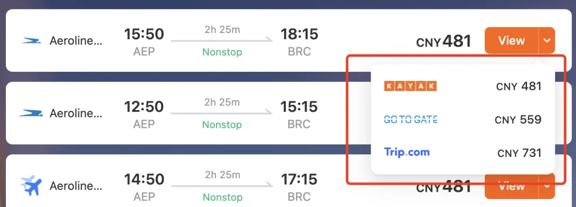This screenshot has height=207, width=576.
Task: Click the blue airplane icon on 14:50 flight
Action: click(x=31, y=186)
